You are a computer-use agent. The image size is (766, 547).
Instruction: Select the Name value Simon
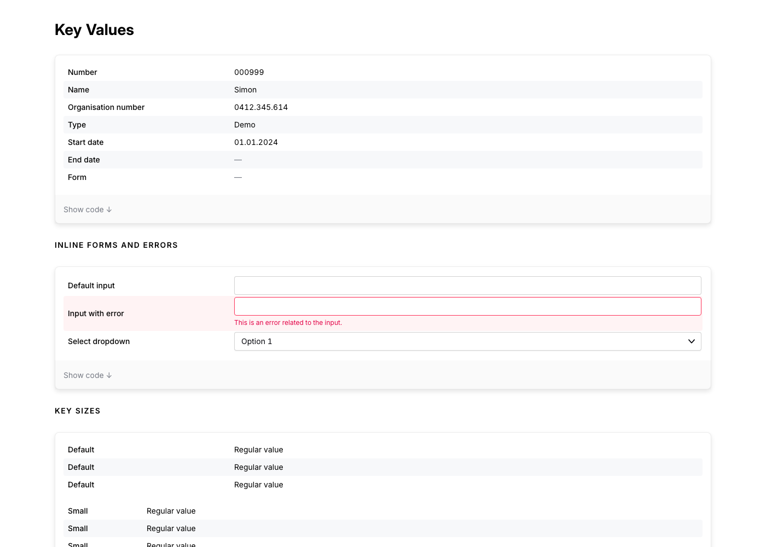[245, 90]
